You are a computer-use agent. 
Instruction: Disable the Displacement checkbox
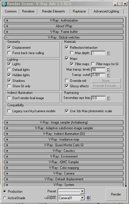[9, 48]
